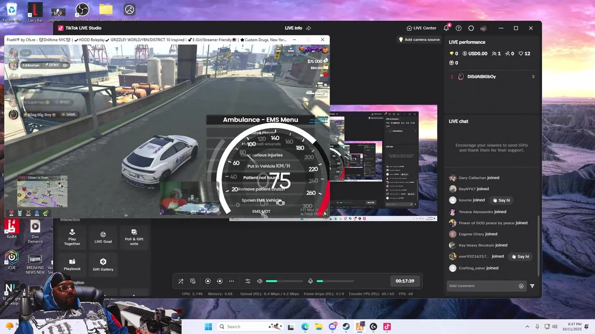Open Poll & Gift vote tile
The height and width of the screenshot is (334, 595).
tap(134, 237)
